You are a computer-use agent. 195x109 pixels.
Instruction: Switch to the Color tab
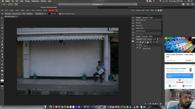coord(151,18)
